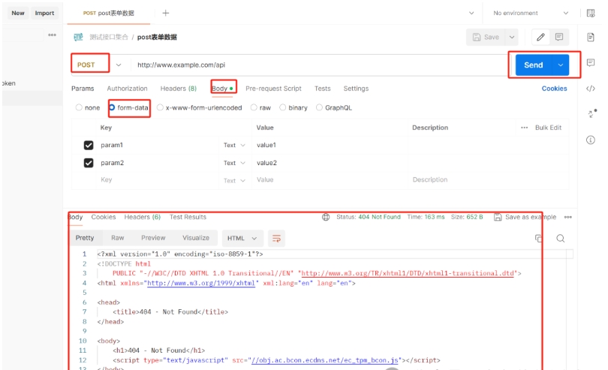Screen dimensions: 608x370
Task: Click the request URL input field
Action: click(x=318, y=65)
